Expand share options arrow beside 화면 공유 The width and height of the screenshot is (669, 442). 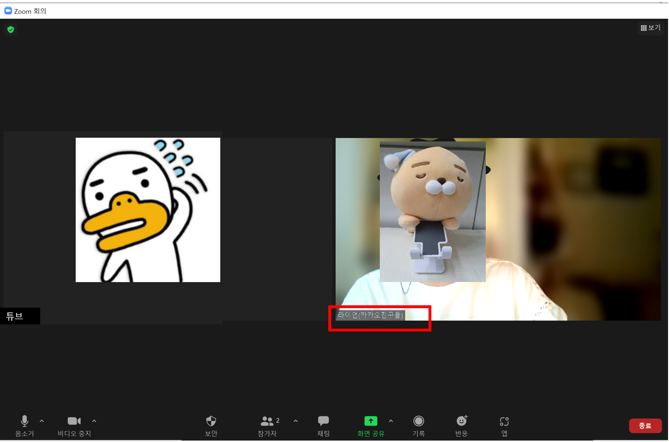[x=391, y=421]
